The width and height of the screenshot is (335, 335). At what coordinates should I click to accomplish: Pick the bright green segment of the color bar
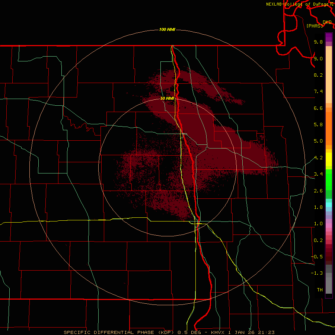pos(329,179)
